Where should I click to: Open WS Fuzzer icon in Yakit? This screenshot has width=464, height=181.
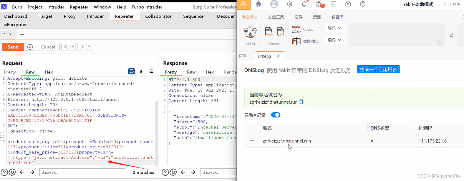[x=281, y=31]
